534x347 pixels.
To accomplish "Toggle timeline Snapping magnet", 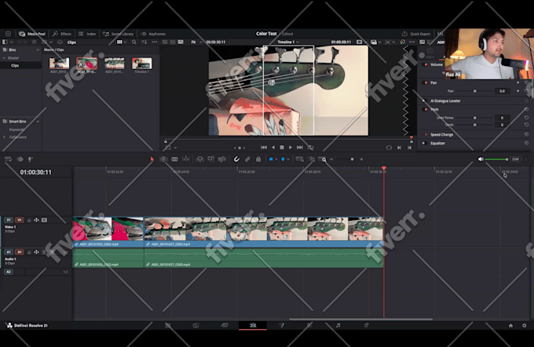I will (x=236, y=159).
